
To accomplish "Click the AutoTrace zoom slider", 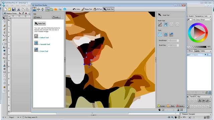I will click(x=171, y=110).
